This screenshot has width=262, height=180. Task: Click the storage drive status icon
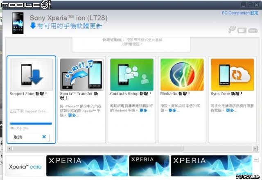(253, 31)
